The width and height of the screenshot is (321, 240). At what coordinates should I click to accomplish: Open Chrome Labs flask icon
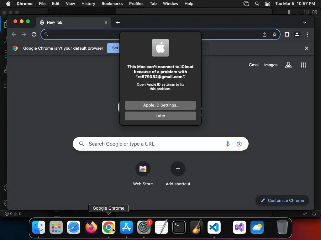tap(288, 65)
